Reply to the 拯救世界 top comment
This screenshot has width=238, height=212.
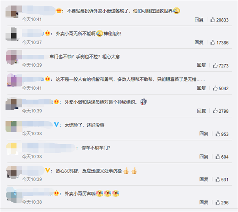[x=199, y=19]
